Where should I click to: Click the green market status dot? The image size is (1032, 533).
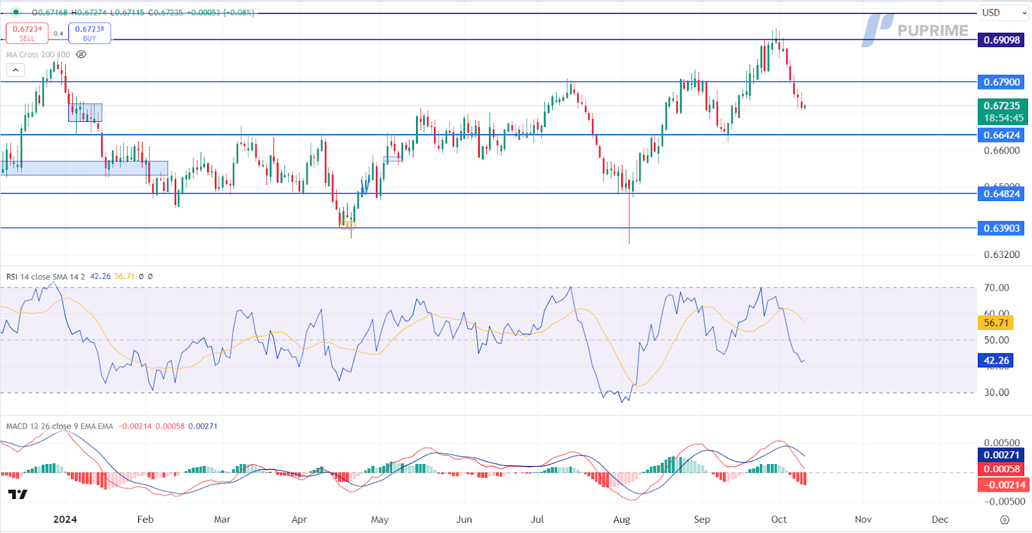tap(16, 12)
